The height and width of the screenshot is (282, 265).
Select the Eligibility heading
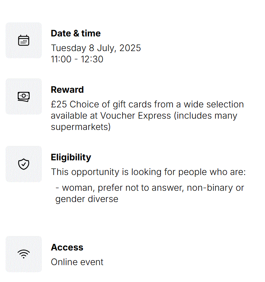click(71, 157)
